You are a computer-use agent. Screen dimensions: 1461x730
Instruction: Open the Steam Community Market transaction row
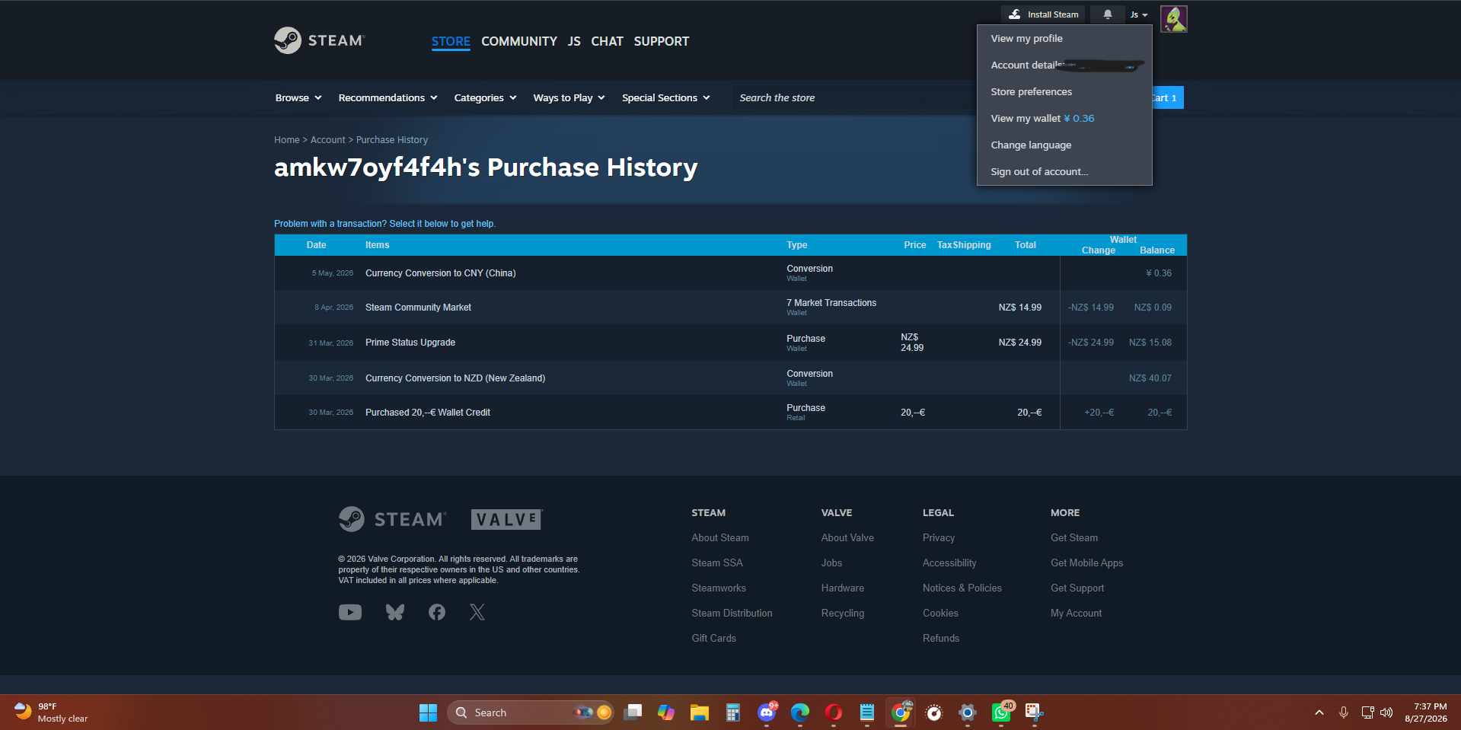(730, 308)
